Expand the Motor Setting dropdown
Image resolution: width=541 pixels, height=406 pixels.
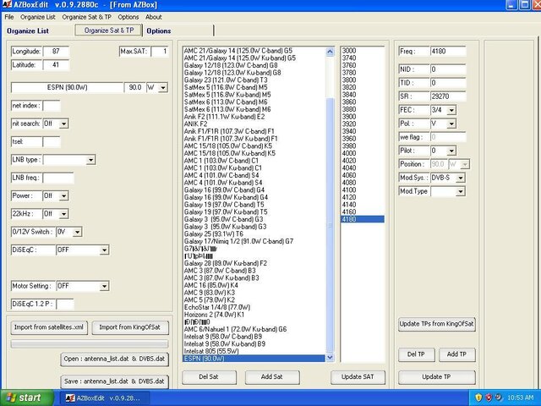tap(104, 286)
